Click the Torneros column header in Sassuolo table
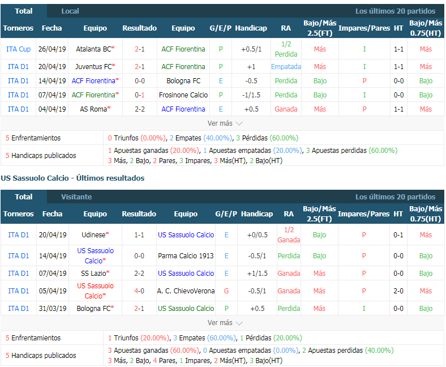The height and width of the screenshot is (367, 446). tap(19, 214)
